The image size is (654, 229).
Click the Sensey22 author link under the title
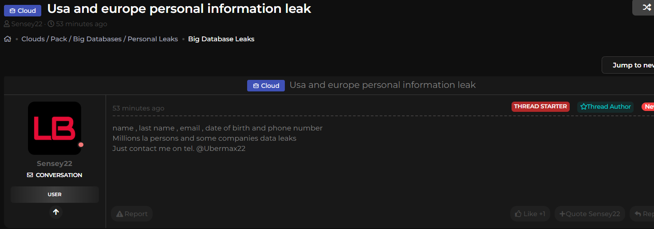27,24
